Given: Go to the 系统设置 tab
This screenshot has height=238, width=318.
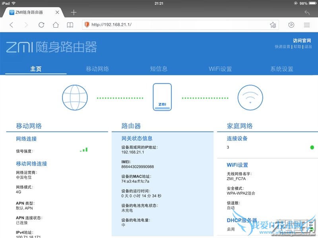Looking at the screenshot, I should click(282, 69).
